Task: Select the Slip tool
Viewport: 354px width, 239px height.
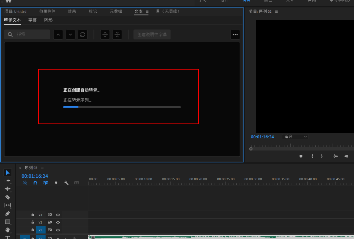Action: [x=8, y=205]
